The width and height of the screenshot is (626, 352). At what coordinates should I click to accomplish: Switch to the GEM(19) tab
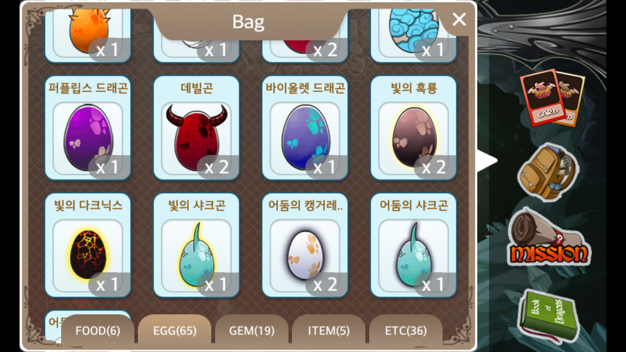pos(252,331)
